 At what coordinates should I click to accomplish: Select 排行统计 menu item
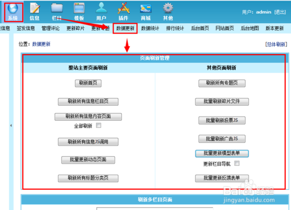coord(175,28)
